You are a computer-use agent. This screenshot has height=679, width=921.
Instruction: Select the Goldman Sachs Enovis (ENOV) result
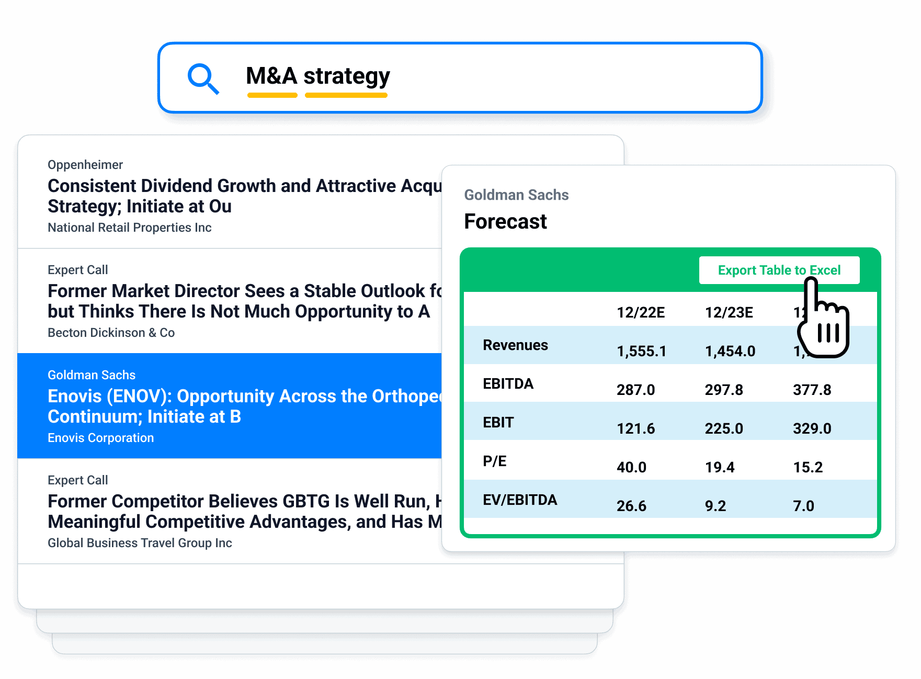pos(230,406)
